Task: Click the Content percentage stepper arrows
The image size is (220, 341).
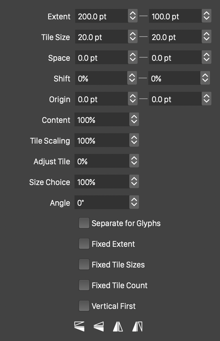Action: 134,119
